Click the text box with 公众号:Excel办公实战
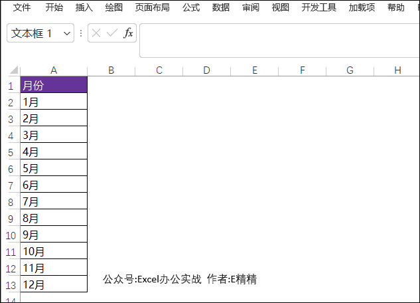 pyautogui.click(x=179, y=280)
